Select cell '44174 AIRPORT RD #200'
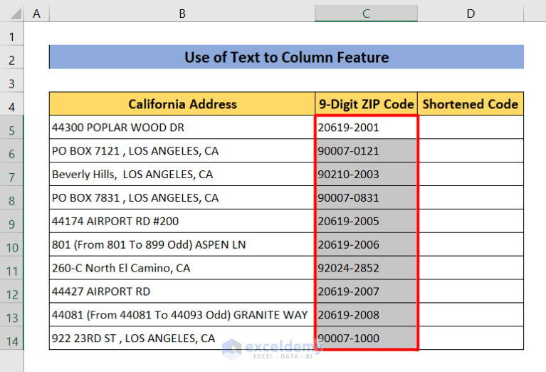 coord(182,221)
